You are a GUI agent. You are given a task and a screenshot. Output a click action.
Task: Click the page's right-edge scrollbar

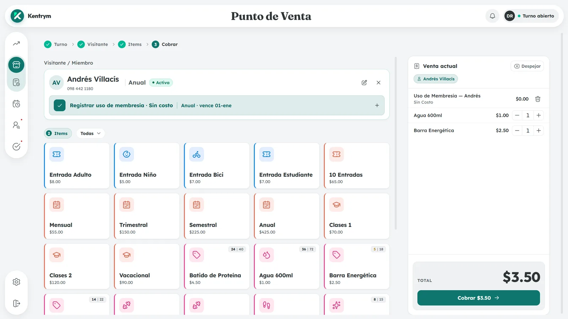pos(562,174)
